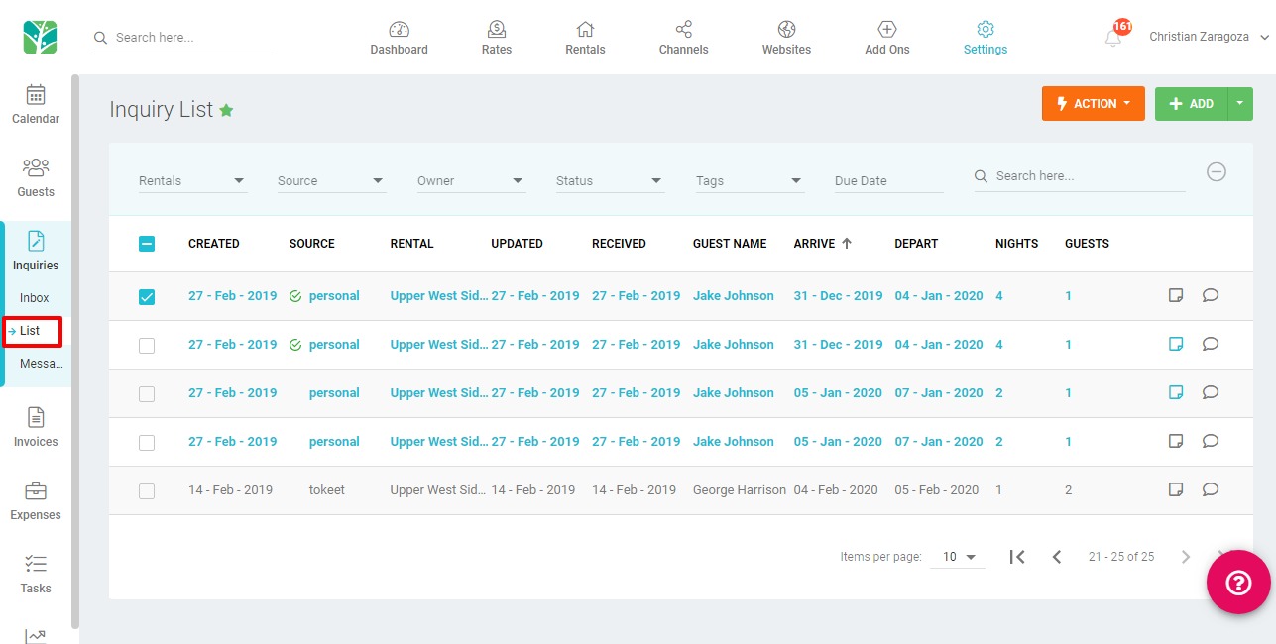Open Invoices in the sidebar
The height and width of the screenshot is (644, 1276).
(x=36, y=428)
